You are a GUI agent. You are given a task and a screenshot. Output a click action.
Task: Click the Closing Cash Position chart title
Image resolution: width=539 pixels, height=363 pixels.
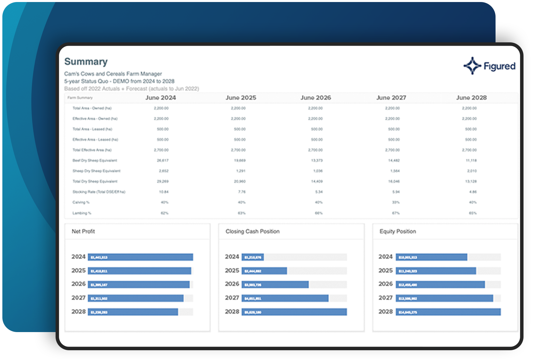(x=253, y=231)
